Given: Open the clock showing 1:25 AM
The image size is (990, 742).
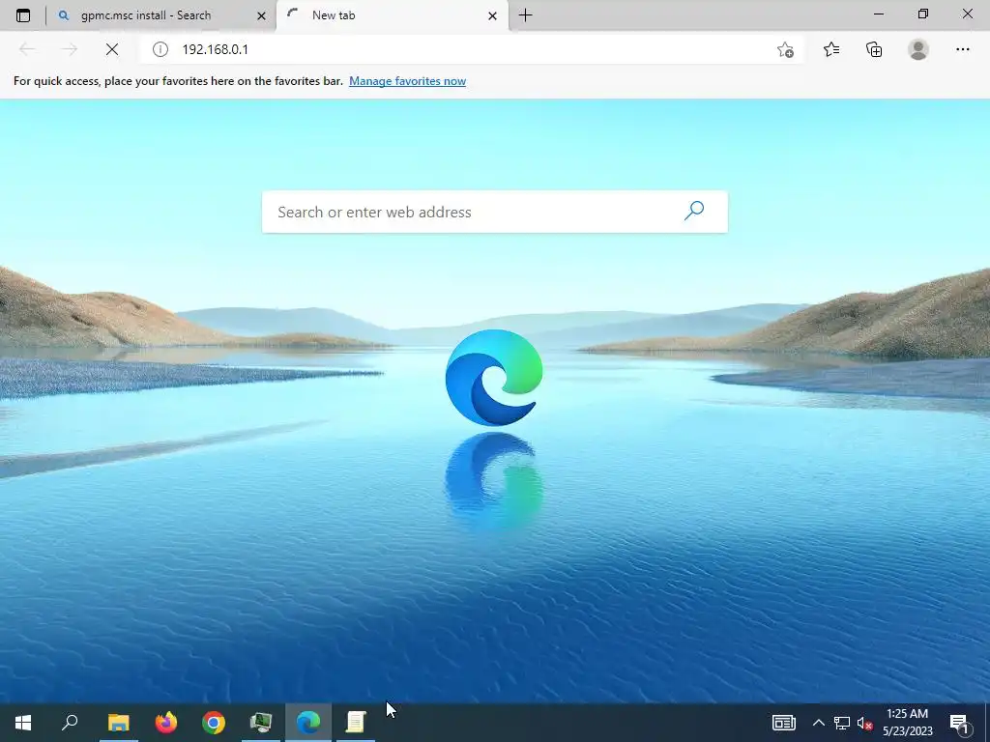Looking at the screenshot, I should [x=908, y=723].
